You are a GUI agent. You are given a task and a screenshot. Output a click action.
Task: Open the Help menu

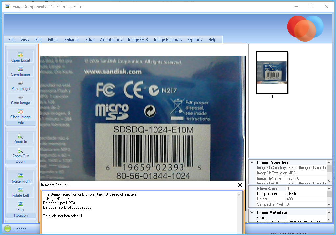212,40
